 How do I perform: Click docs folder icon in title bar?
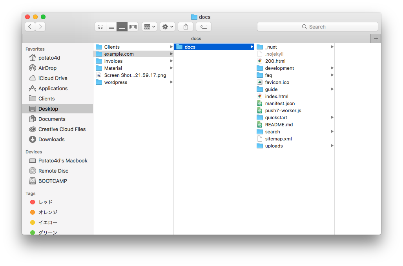tap(194, 17)
